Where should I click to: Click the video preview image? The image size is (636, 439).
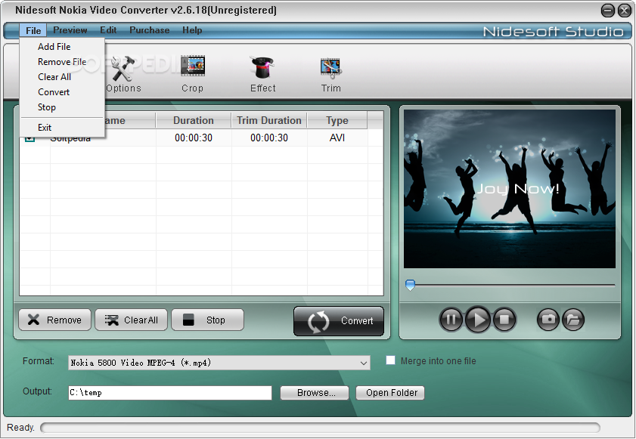point(510,189)
